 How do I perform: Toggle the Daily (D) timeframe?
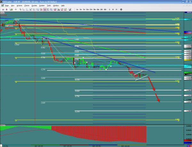coord(109,10)
